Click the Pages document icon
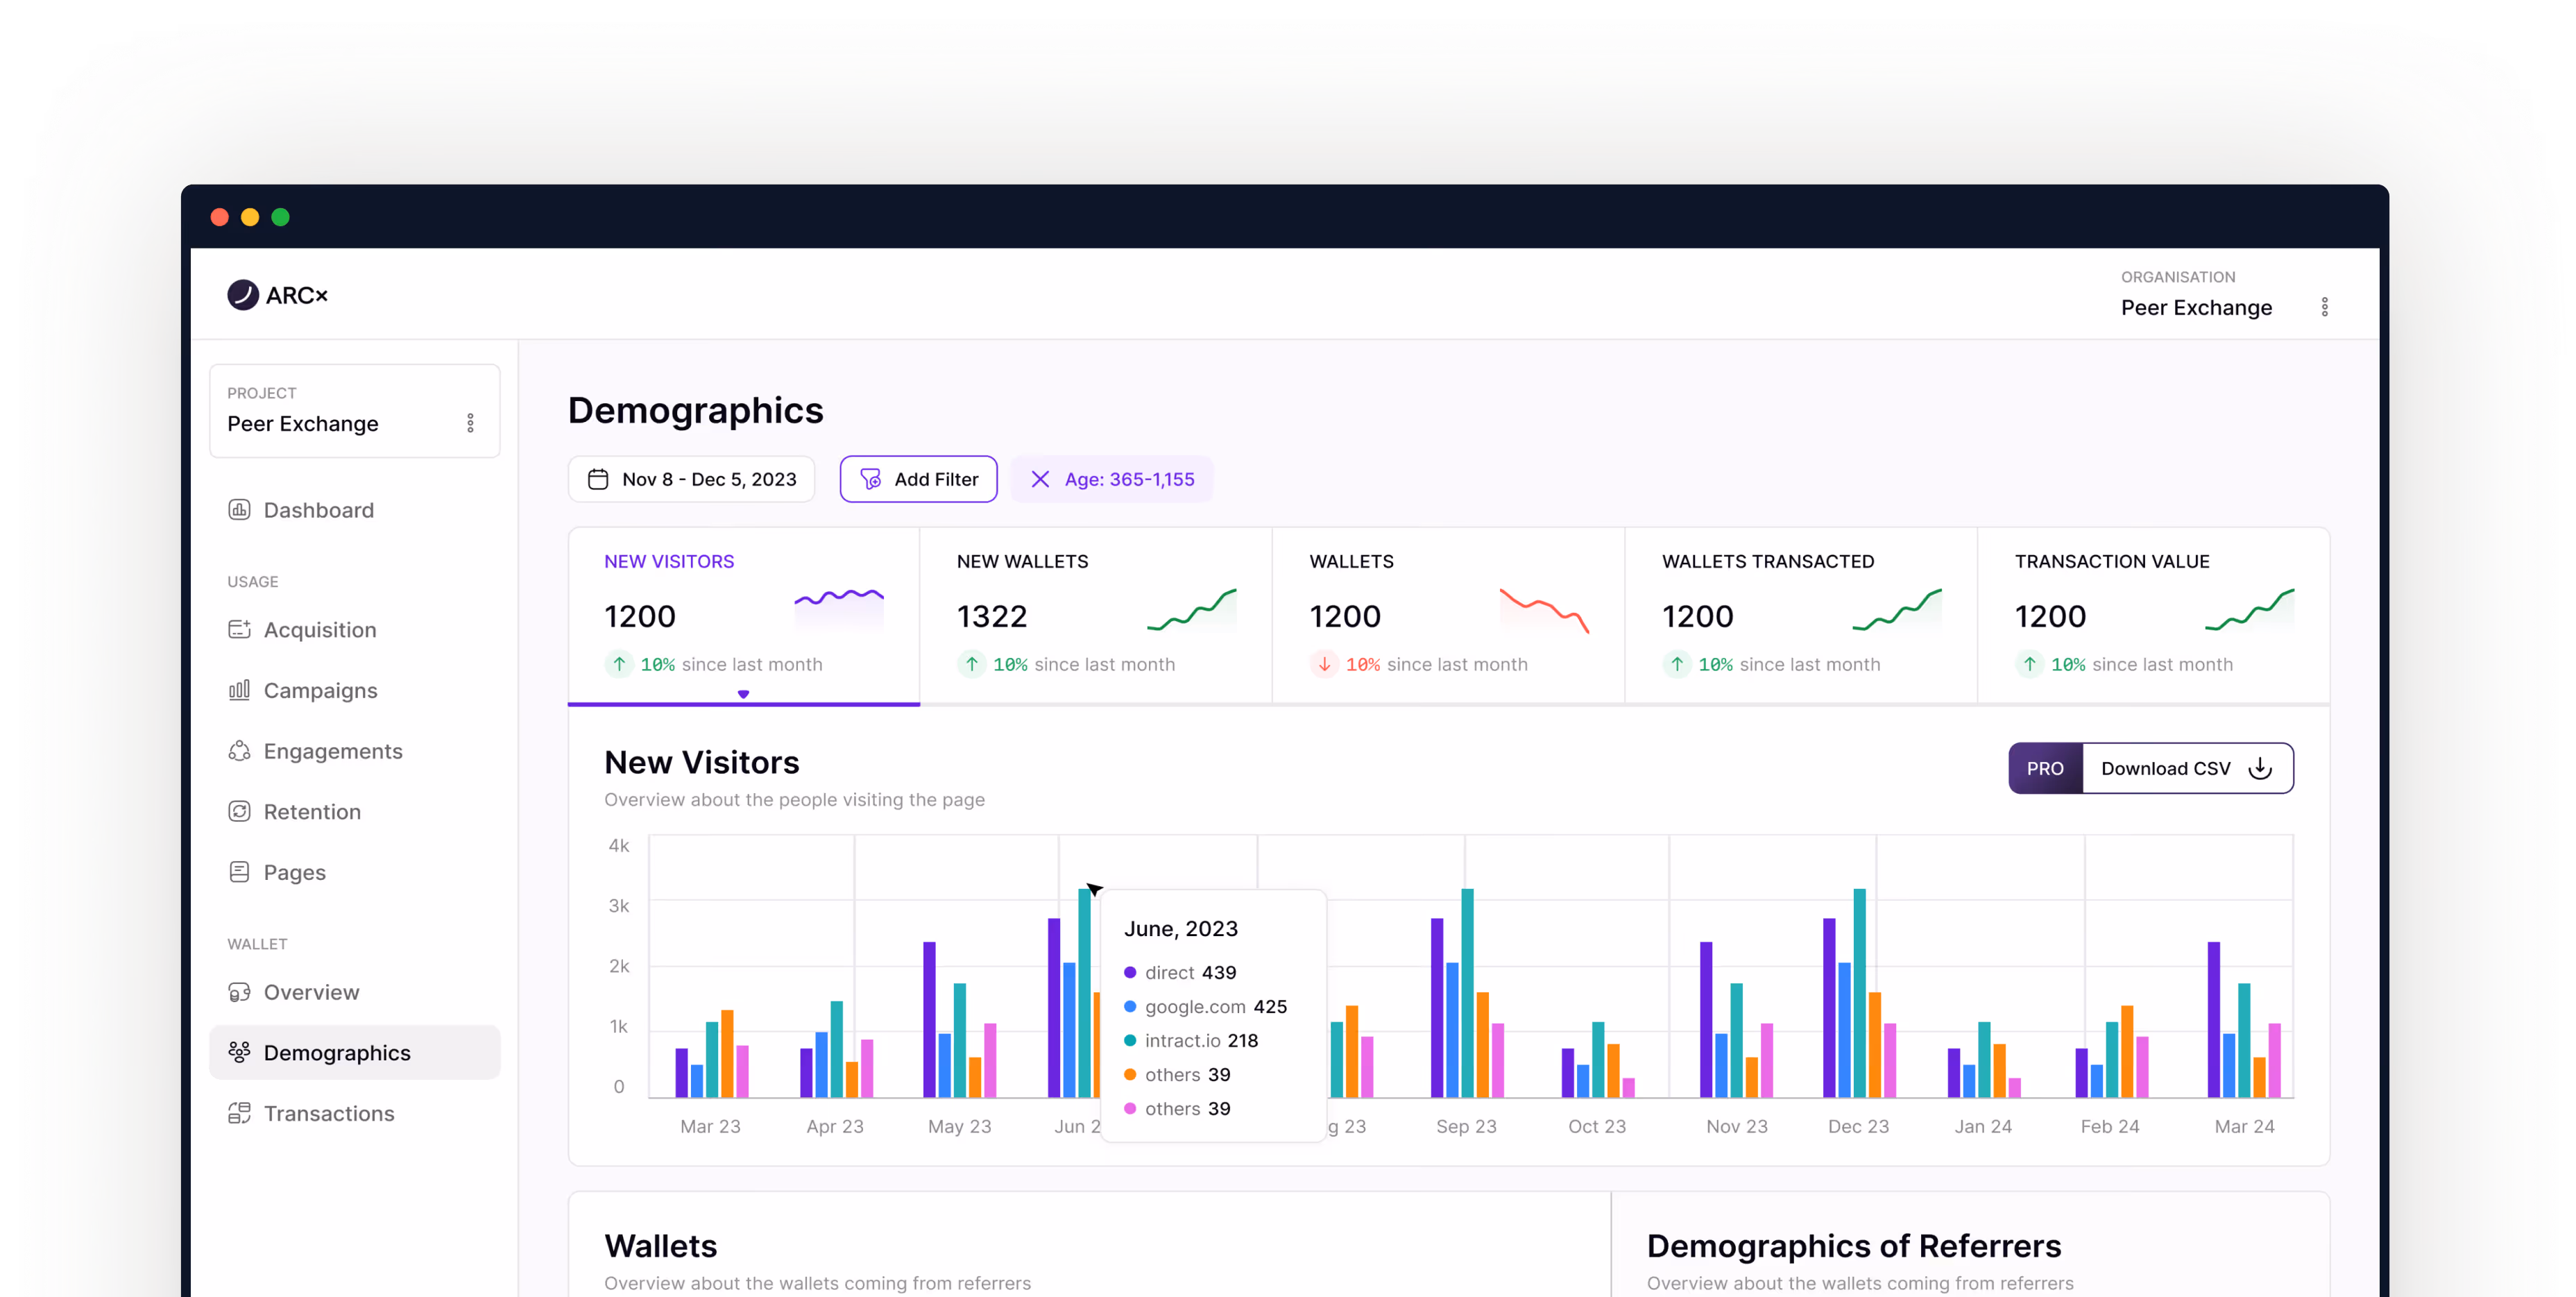Image resolution: width=2576 pixels, height=1297 pixels. 239,872
